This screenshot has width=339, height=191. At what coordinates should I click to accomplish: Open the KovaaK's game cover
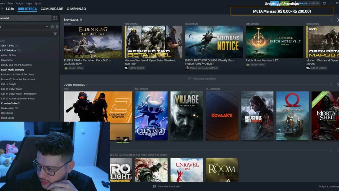click(x=222, y=116)
